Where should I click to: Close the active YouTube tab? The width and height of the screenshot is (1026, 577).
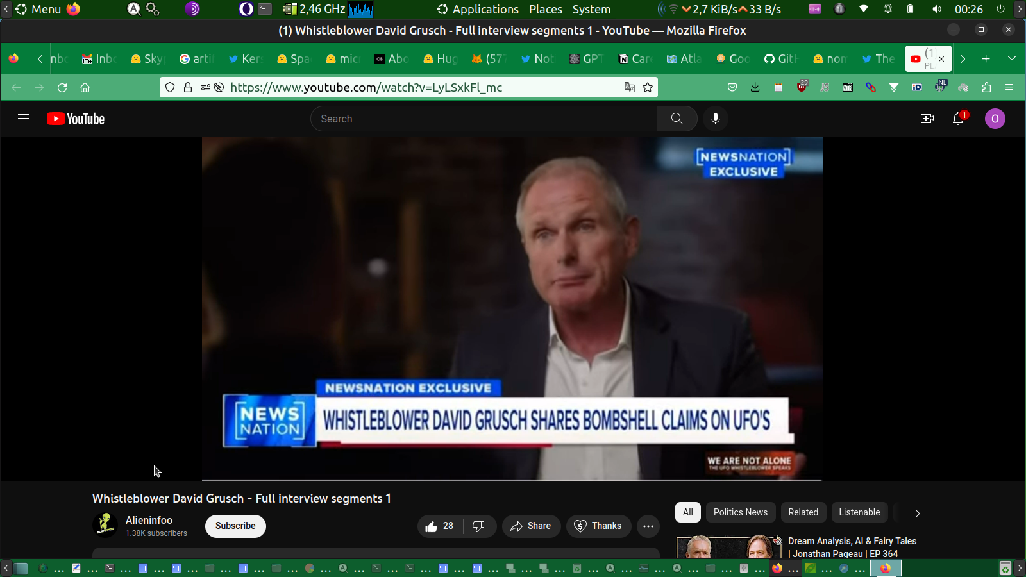(x=941, y=59)
